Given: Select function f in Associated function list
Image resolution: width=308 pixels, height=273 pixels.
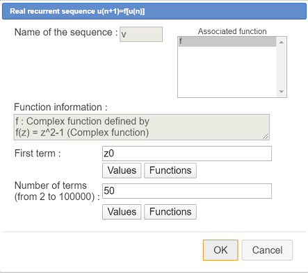Looking at the screenshot, I should point(227,42).
